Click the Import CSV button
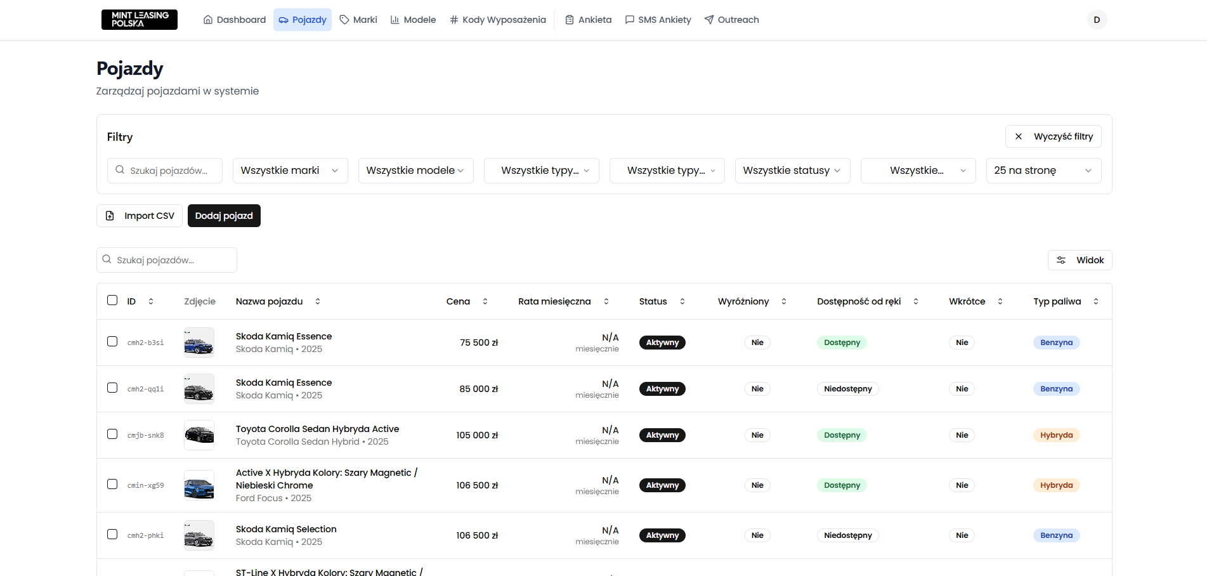This screenshot has height=576, width=1207. 140,216
